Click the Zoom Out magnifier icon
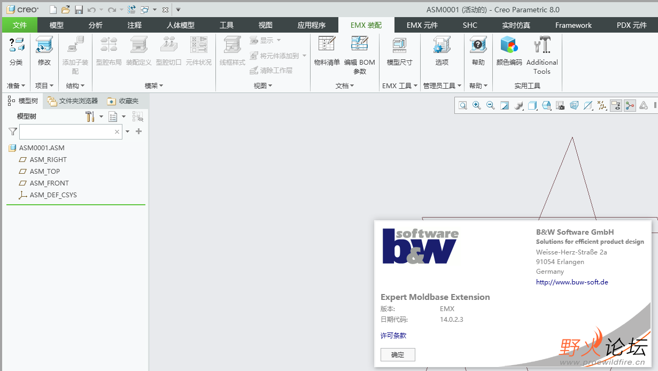This screenshot has height=371, width=658. [x=491, y=106]
